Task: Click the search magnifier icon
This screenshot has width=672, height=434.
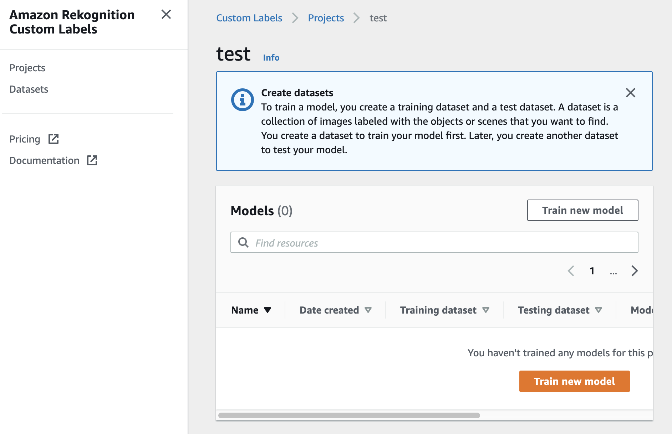Action: click(x=244, y=243)
